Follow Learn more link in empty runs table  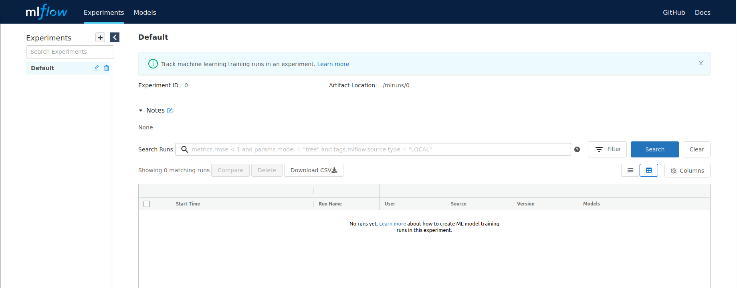(393, 224)
